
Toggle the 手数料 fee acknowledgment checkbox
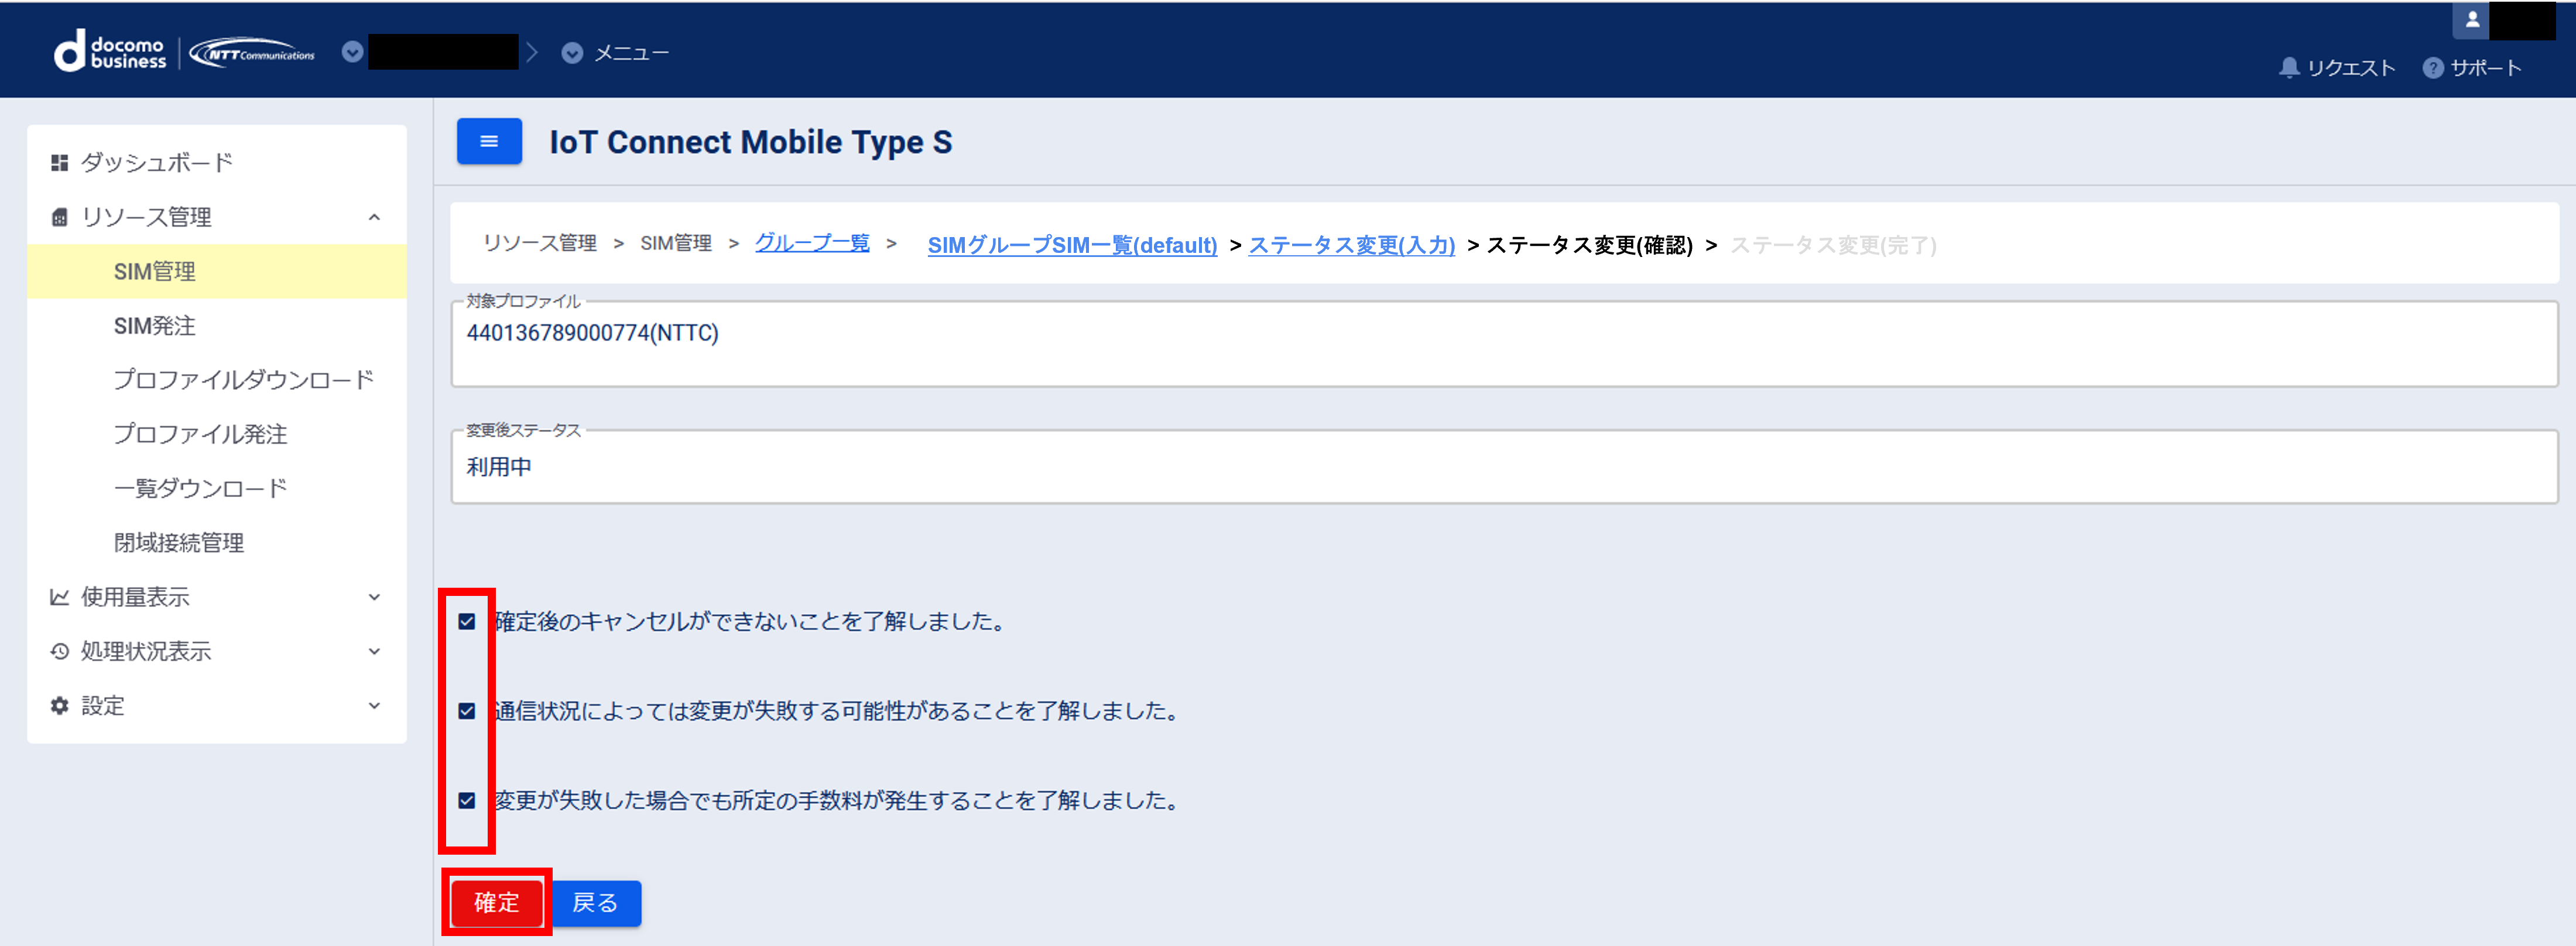[467, 801]
